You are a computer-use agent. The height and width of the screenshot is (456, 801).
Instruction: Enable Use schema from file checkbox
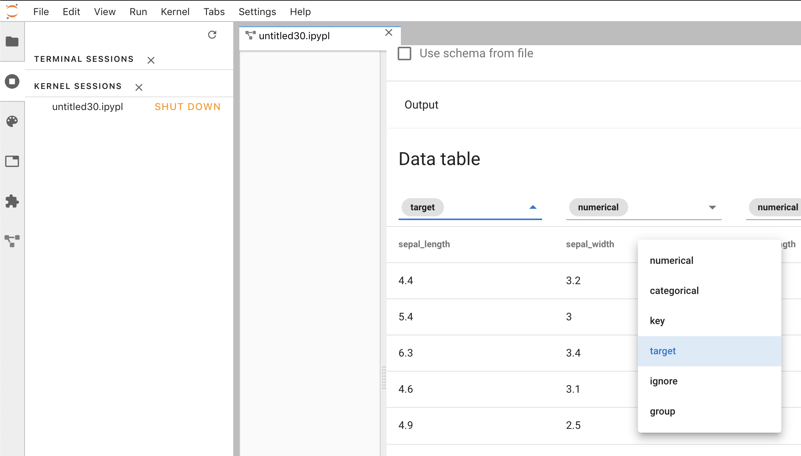pyautogui.click(x=404, y=54)
